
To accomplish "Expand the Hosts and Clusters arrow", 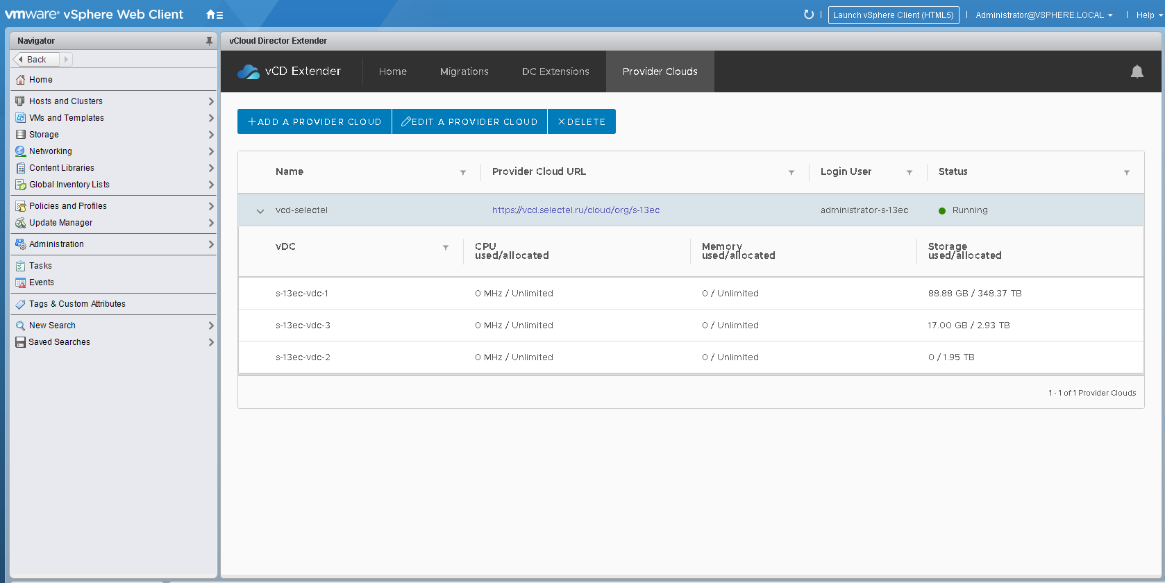I will (211, 101).
